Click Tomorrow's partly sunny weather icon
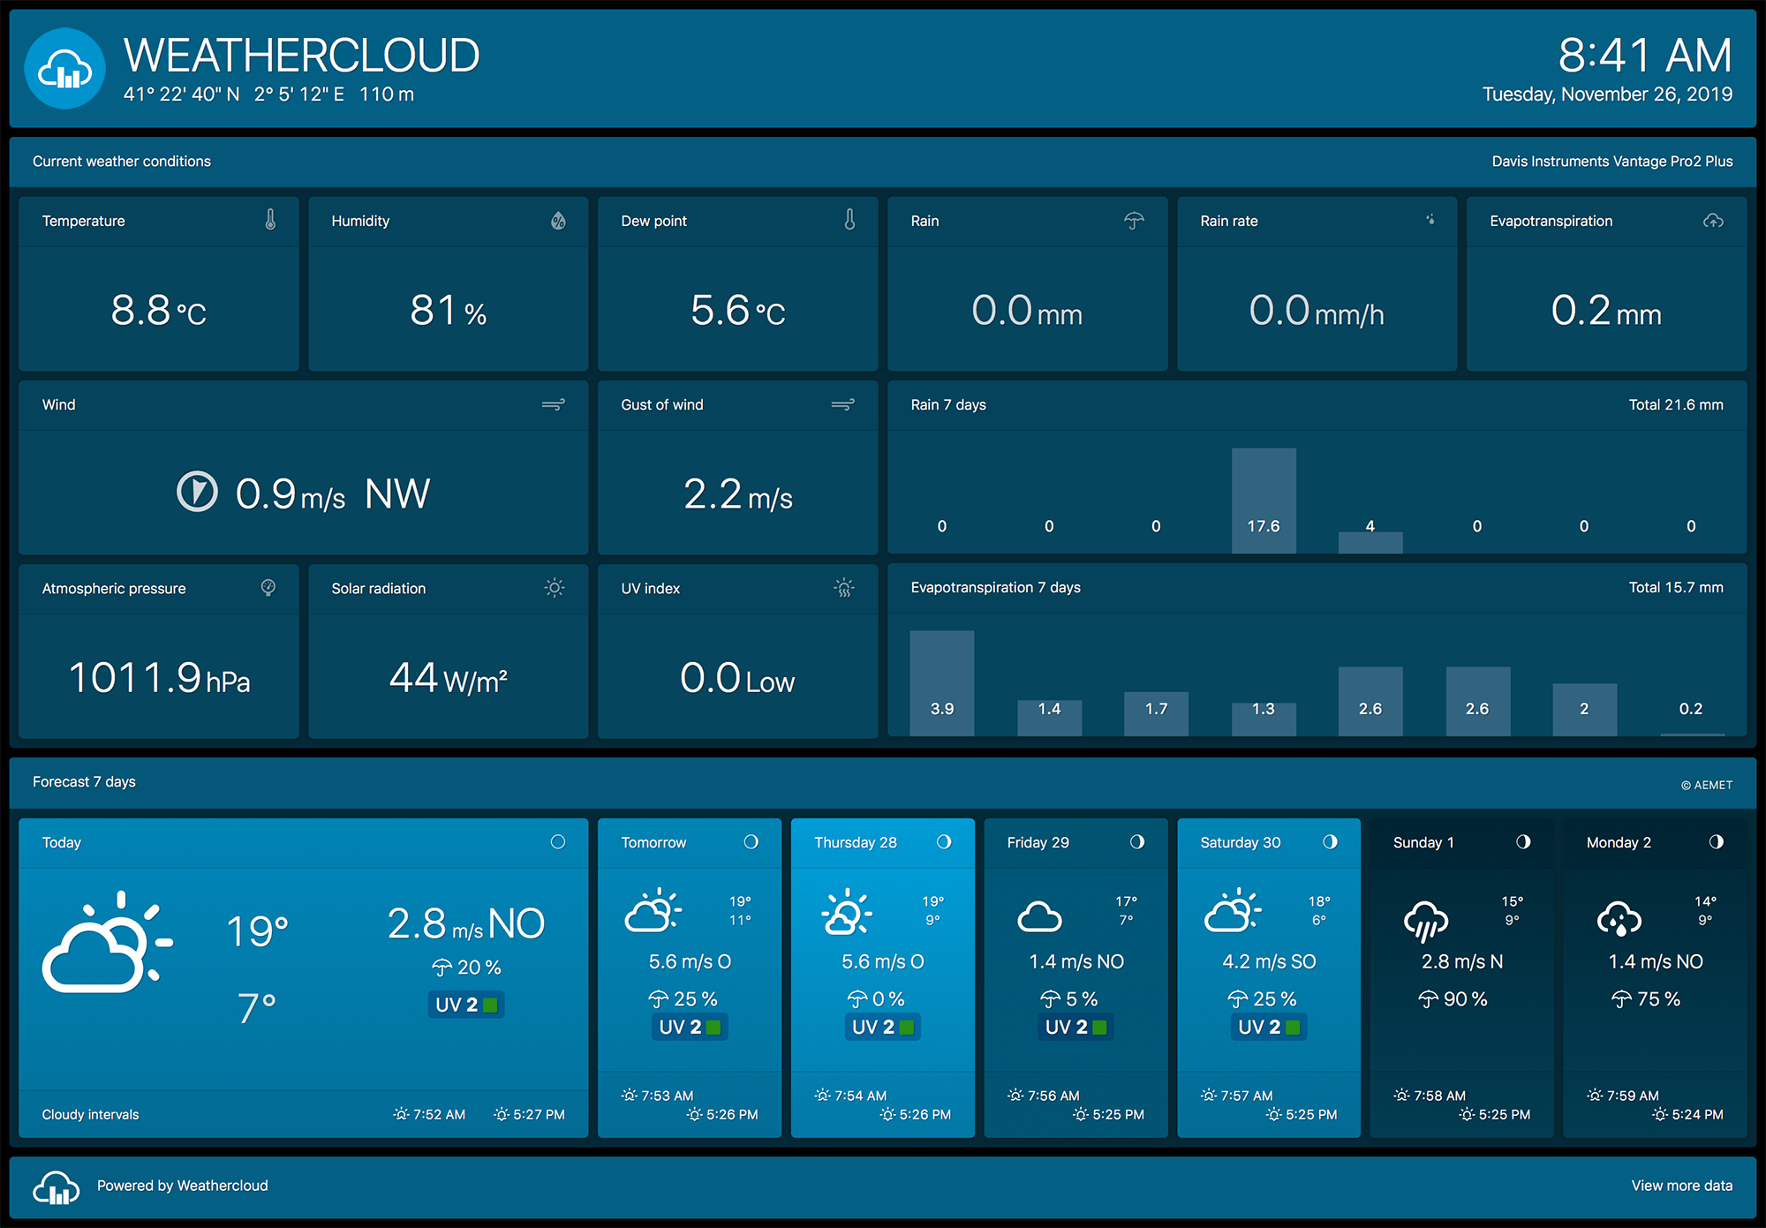 pos(653,910)
